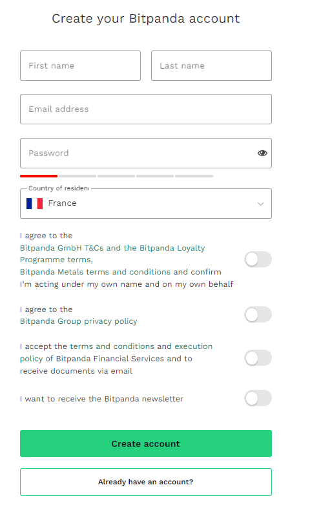Toggle on privacy policy agreement switch
Viewport: 310px width, 507px height.
[258, 315]
